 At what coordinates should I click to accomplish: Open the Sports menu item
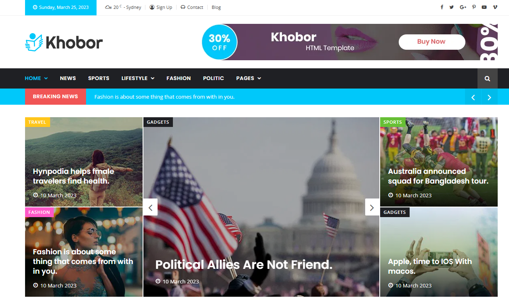click(x=99, y=78)
